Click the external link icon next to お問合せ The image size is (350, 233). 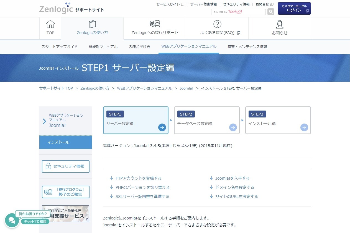(x=272, y=4)
